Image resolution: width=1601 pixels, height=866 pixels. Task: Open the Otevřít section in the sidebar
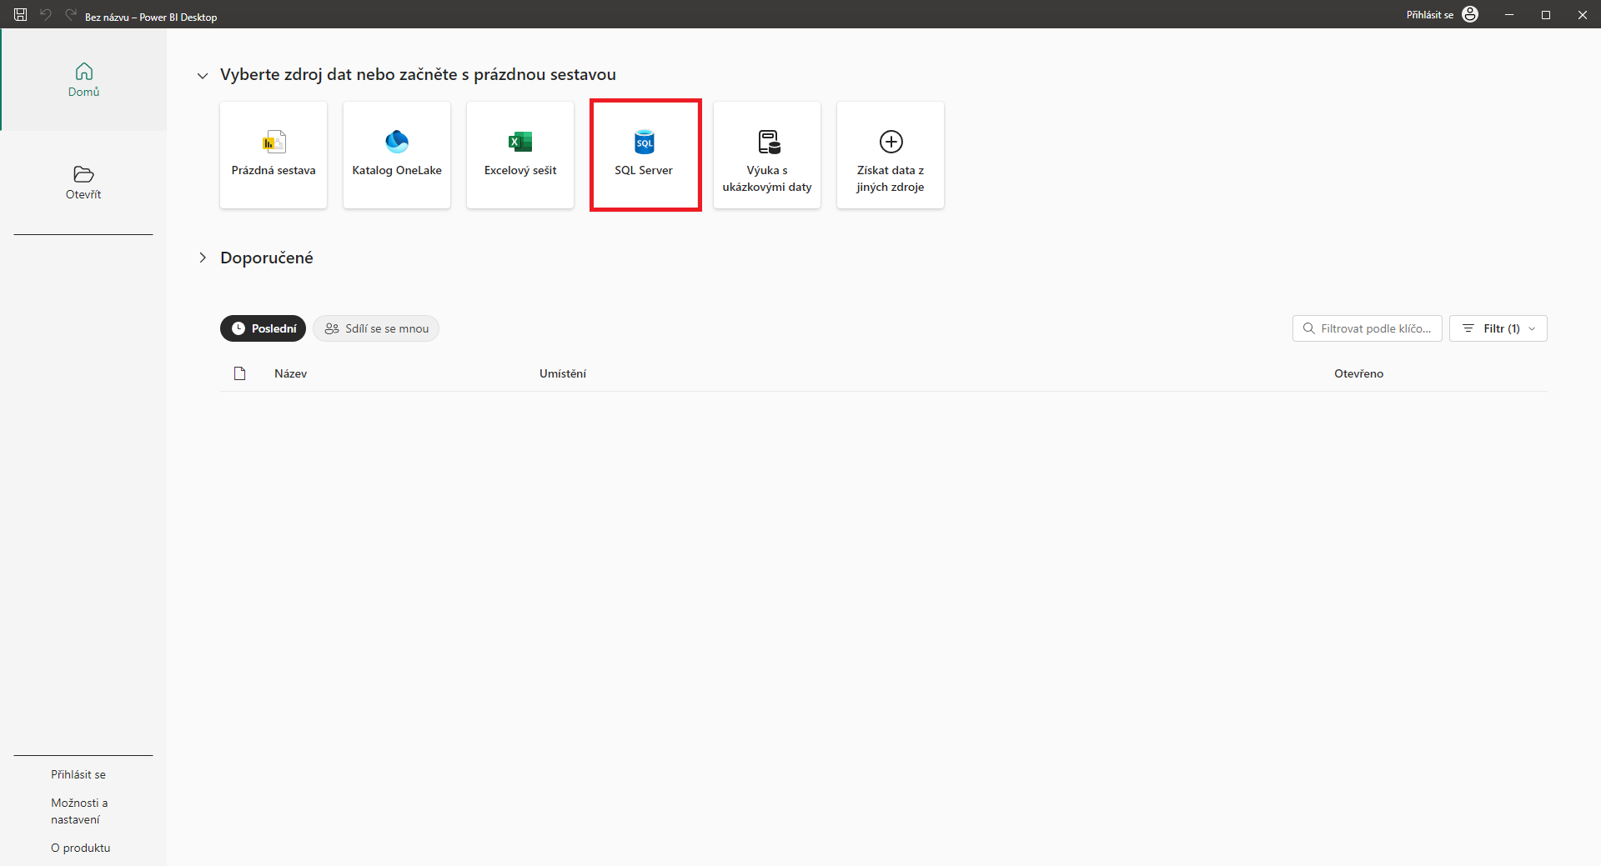83,183
